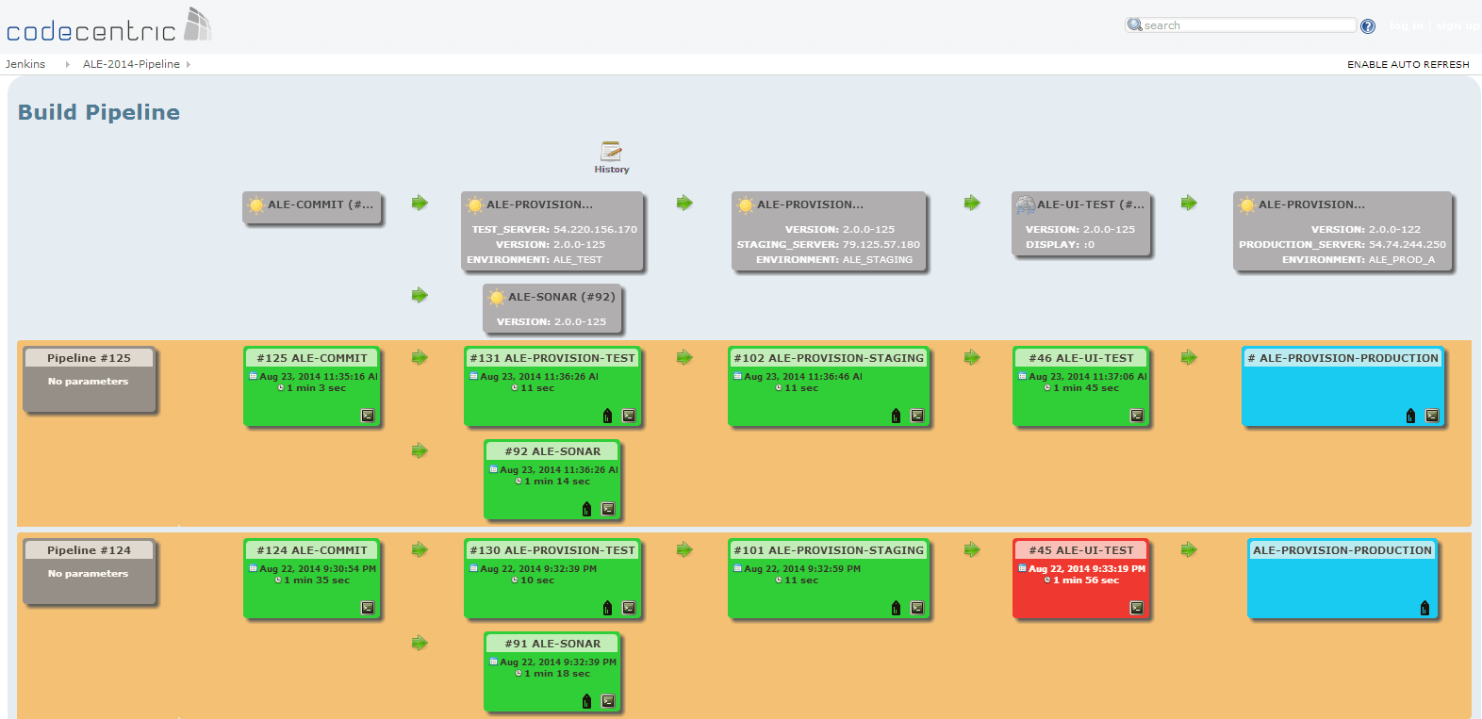Select ALE-2014-Pipeline in the breadcrumb
Screen dimensions: 1482x719
pos(131,64)
